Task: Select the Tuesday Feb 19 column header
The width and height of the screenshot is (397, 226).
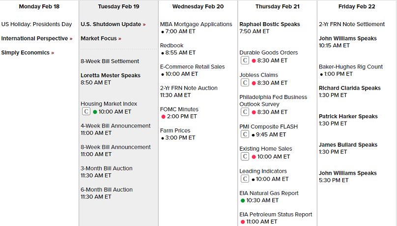Action: [118, 6]
